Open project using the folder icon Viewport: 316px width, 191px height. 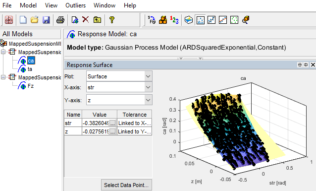35,20
